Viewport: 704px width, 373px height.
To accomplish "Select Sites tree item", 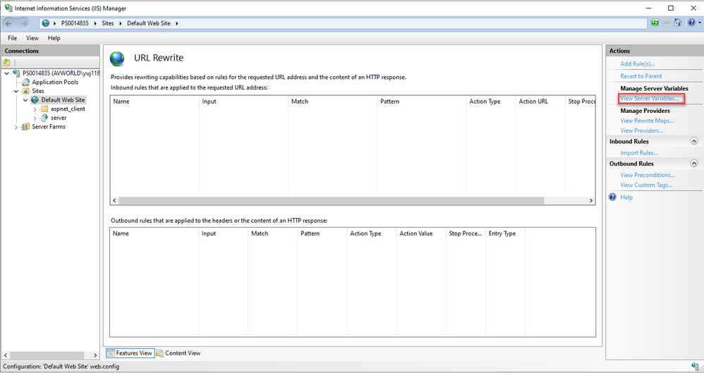I will point(37,91).
